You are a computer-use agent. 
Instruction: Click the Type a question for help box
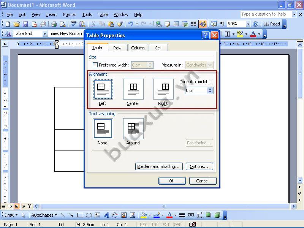(x=266, y=14)
